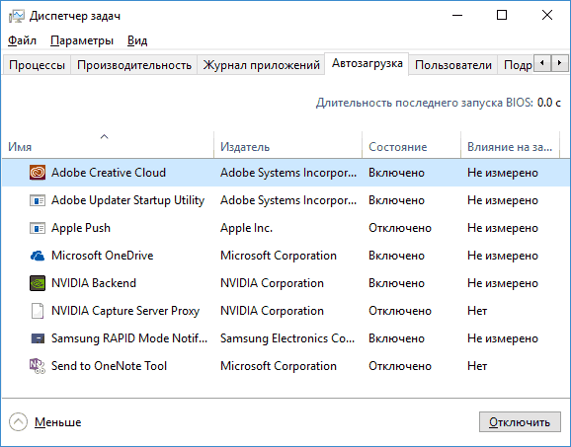This screenshot has width=571, height=447.
Task: Click the Apple Inc. publisher cell
Action: [246, 228]
